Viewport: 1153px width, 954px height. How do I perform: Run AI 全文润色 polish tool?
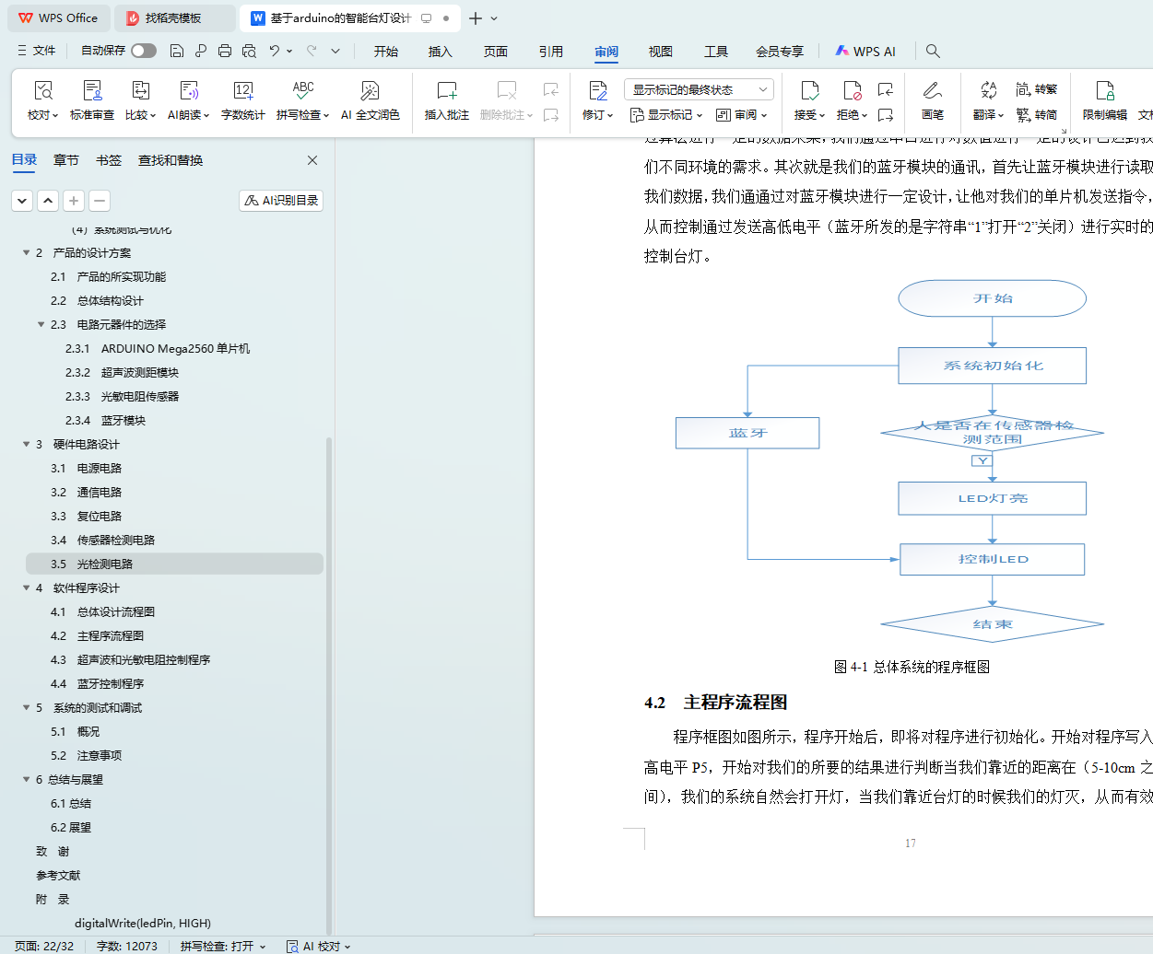370,91
